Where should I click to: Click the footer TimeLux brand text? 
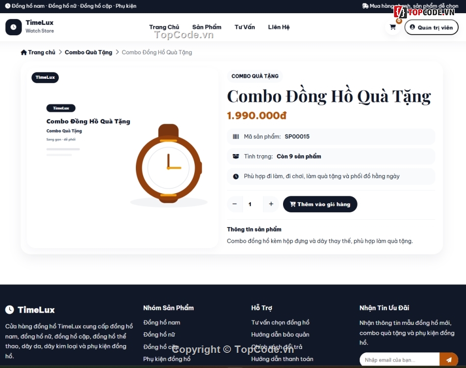pos(36,310)
